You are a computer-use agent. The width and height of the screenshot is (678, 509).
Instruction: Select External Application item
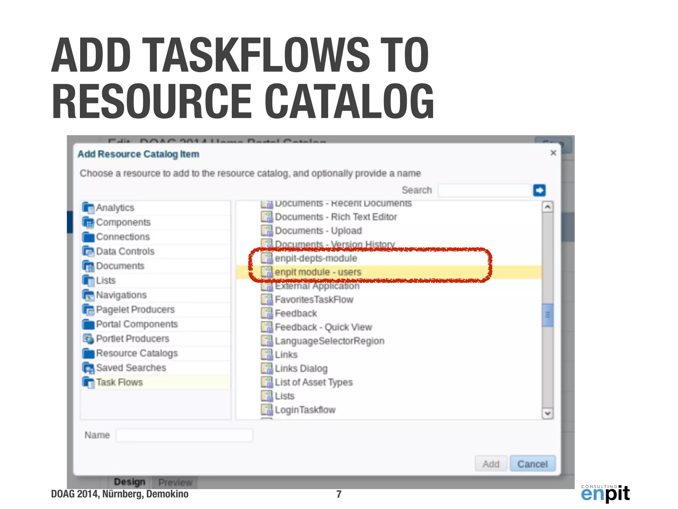tap(317, 286)
